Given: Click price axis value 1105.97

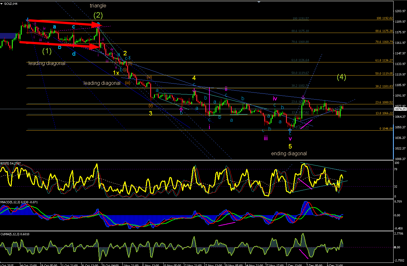Looking at the screenshot, I should [401, 85].
